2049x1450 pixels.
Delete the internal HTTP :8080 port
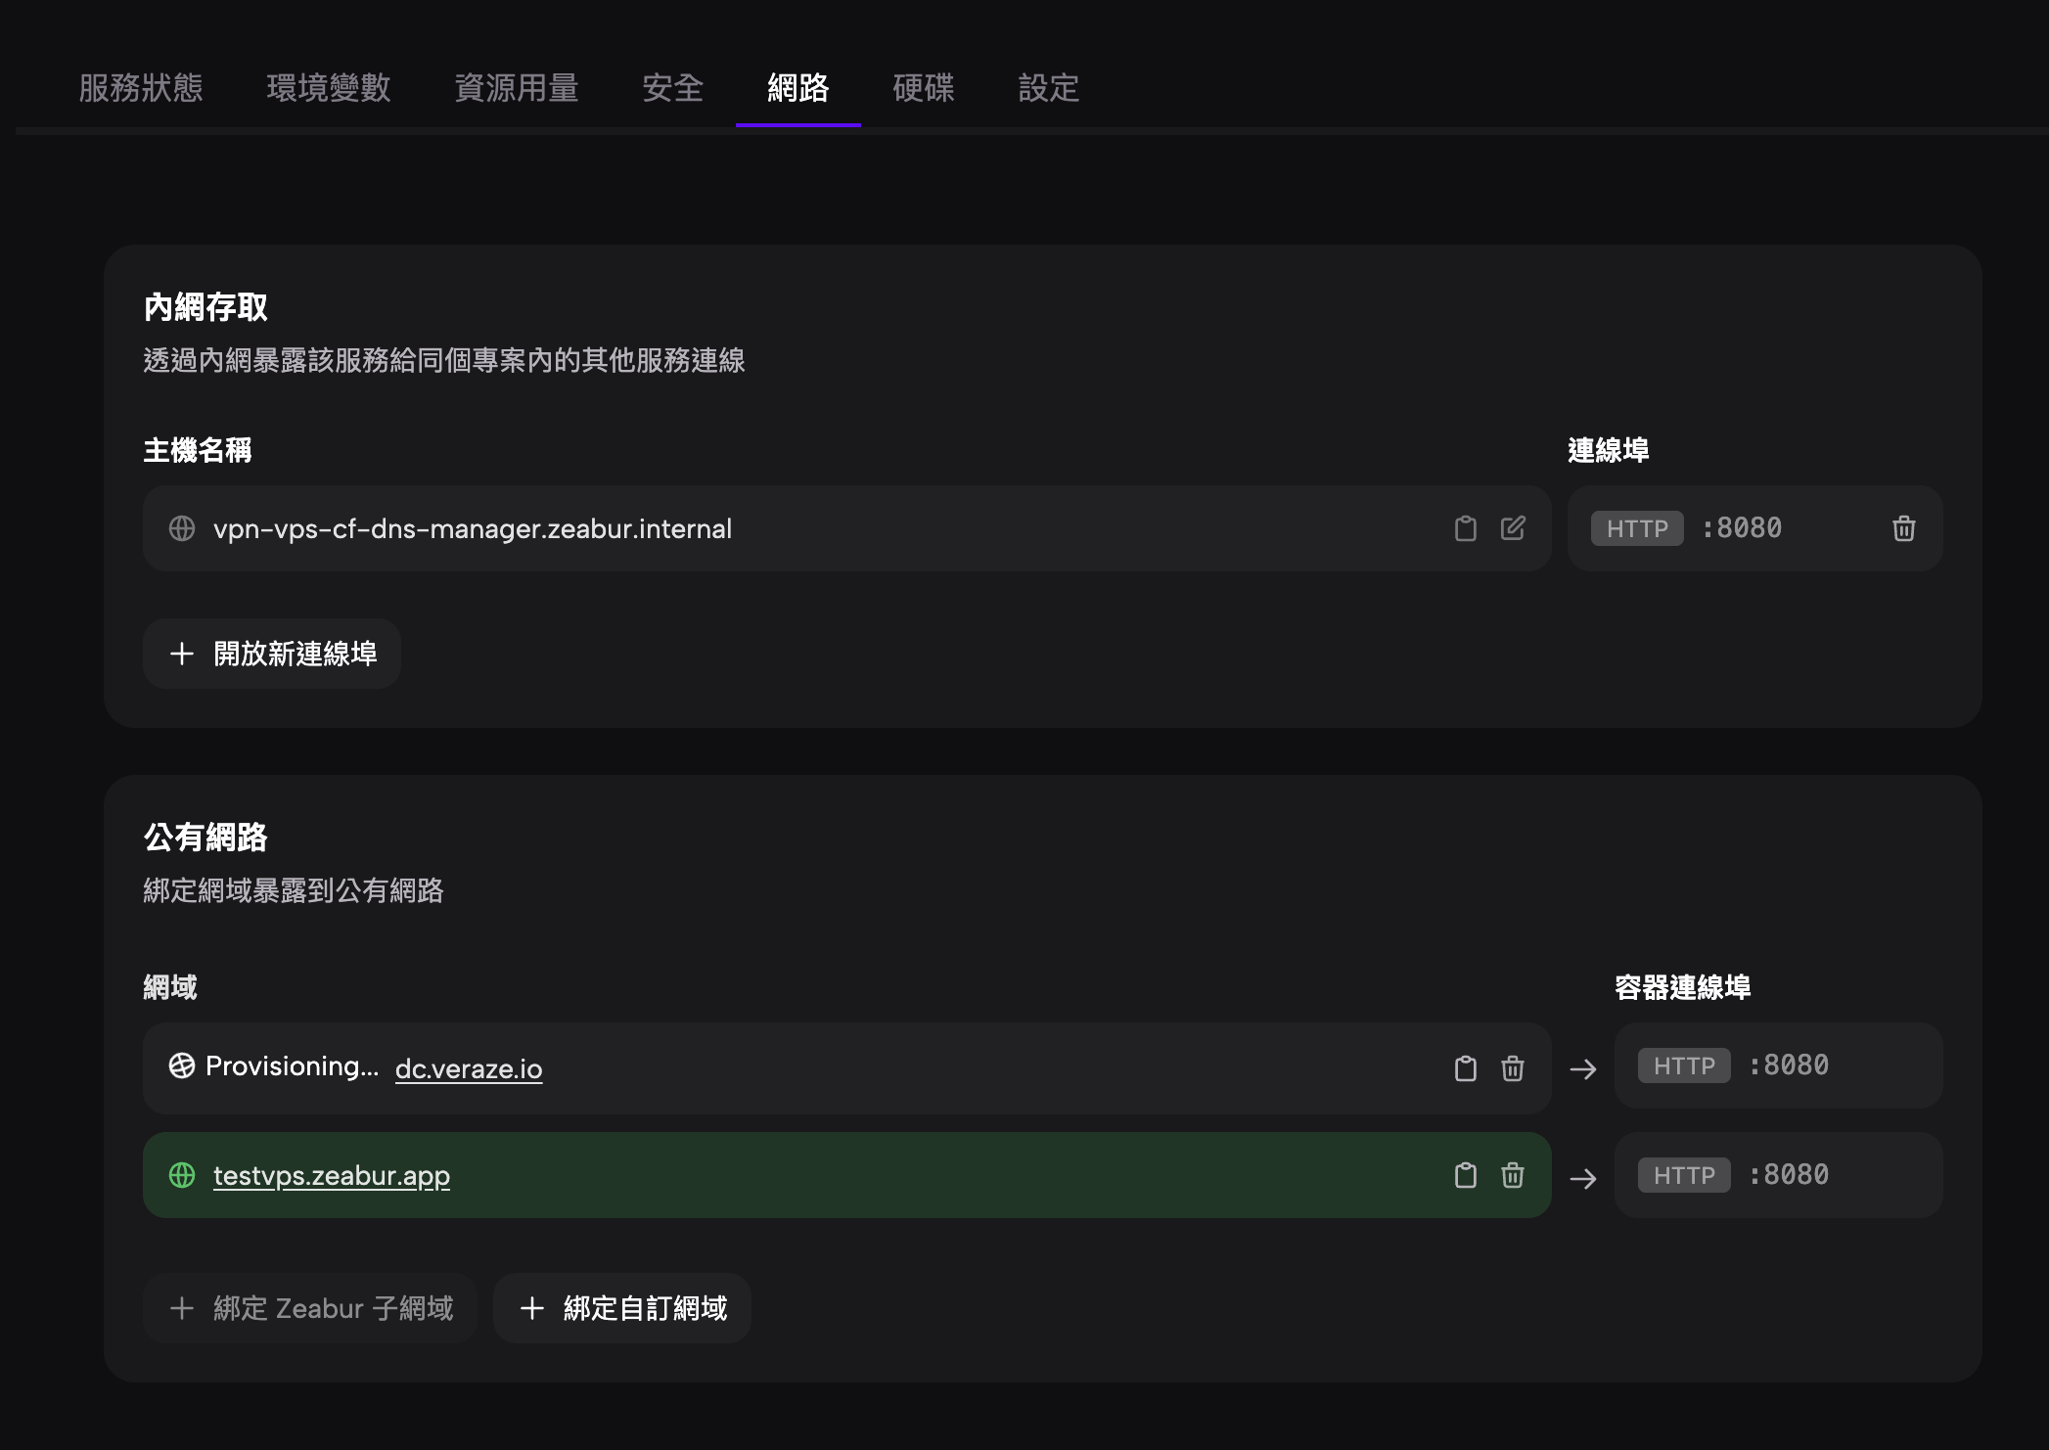pos(1903,528)
